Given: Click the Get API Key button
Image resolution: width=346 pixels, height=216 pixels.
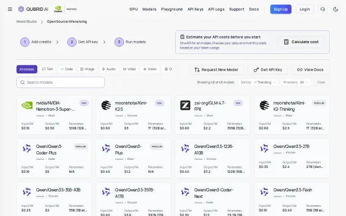Looking at the screenshot, I should click(268, 70).
